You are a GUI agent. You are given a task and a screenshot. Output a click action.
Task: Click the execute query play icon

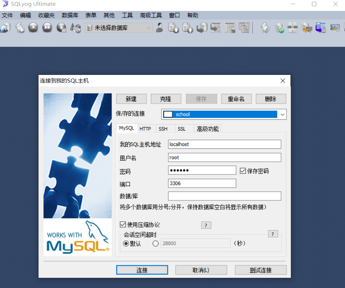(x=33, y=28)
